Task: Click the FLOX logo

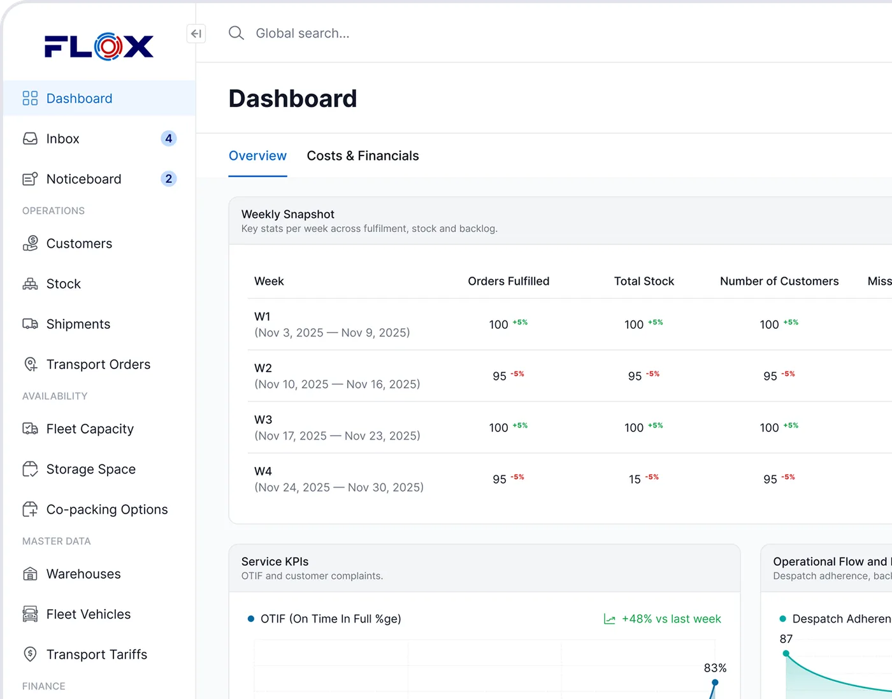Action: (x=99, y=47)
